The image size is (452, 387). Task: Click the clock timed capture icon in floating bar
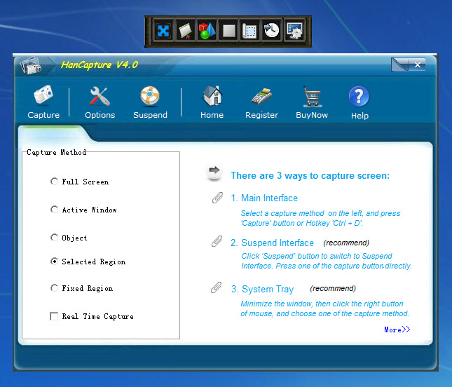(271, 31)
